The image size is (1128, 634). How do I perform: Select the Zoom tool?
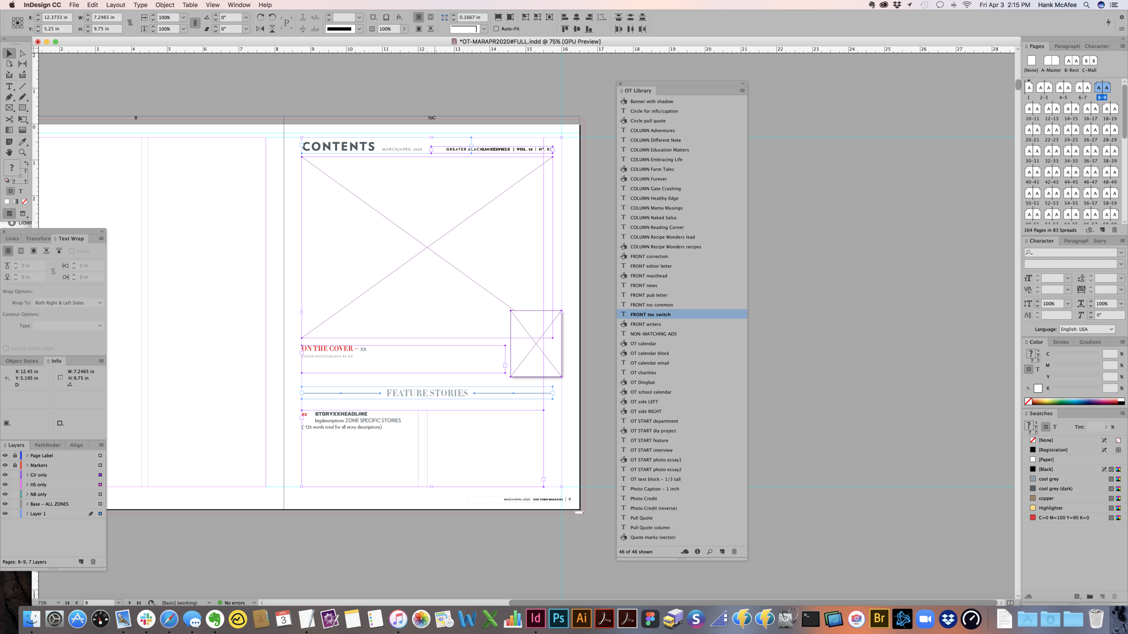22,152
